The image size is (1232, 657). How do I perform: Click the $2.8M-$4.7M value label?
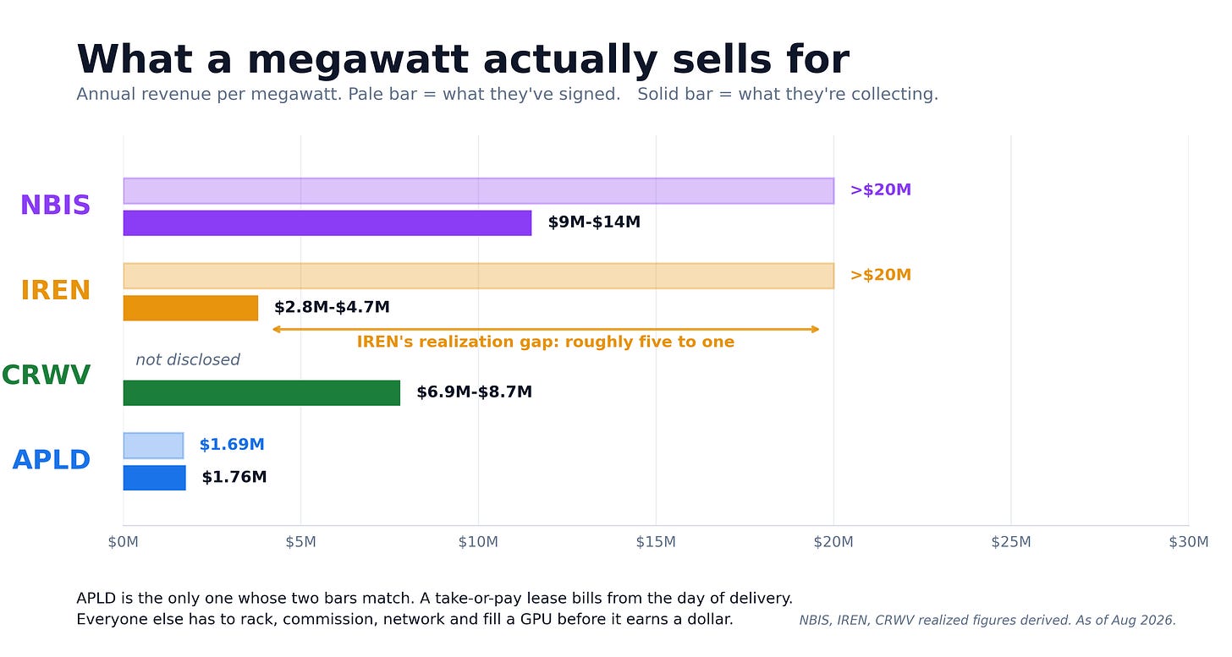332,308
